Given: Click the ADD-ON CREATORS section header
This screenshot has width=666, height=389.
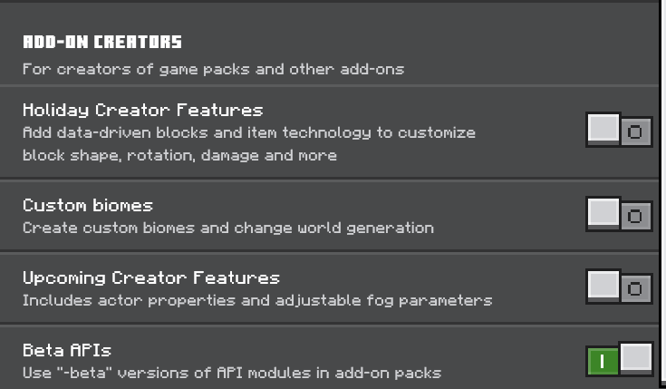Looking at the screenshot, I should click(x=102, y=42).
